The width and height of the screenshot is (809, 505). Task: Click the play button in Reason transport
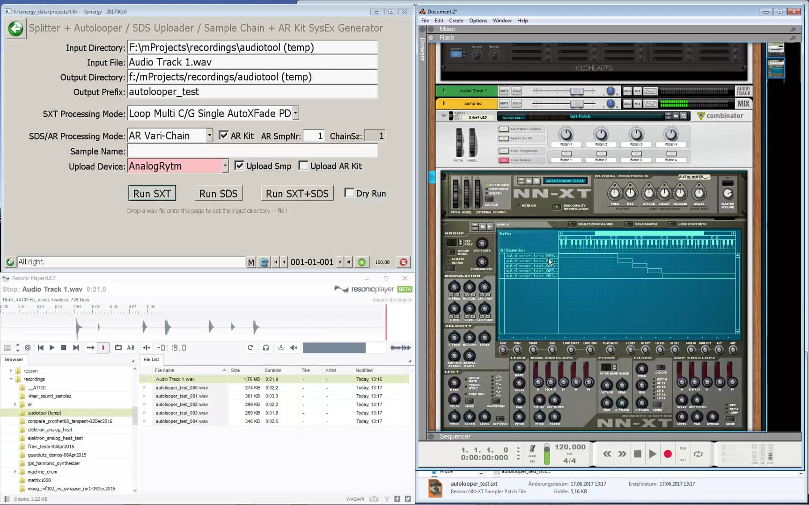pos(653,454)
